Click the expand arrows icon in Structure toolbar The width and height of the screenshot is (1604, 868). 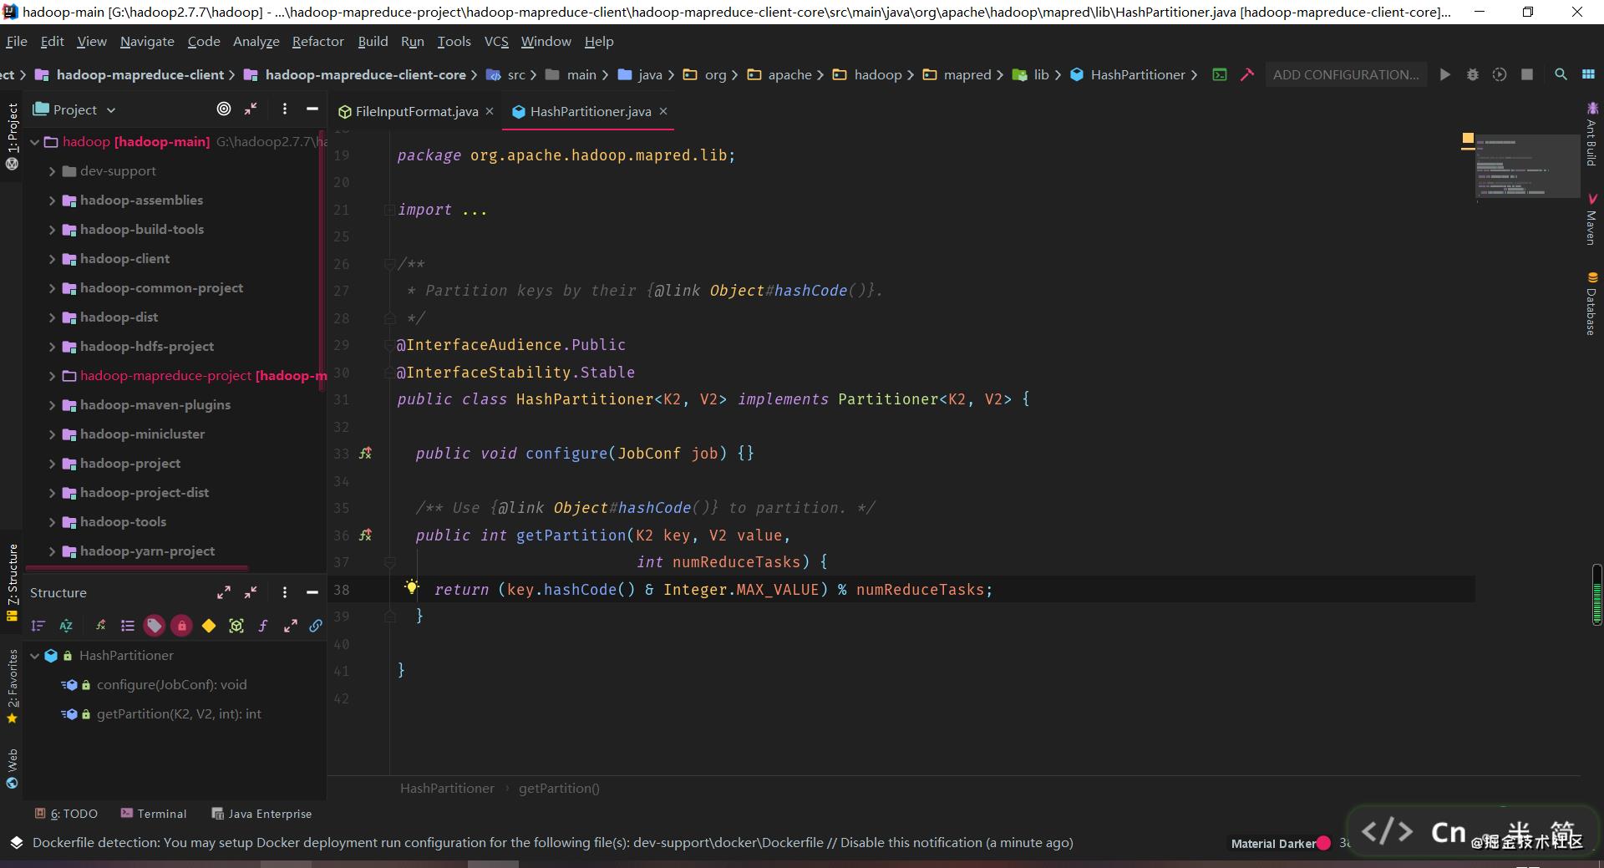(290, 626)
